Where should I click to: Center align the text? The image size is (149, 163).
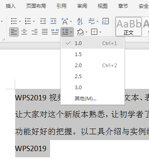tap(24, 32)
